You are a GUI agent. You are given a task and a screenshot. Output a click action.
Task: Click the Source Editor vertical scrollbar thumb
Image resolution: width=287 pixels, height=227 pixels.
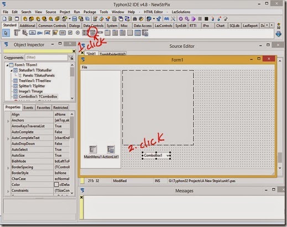(280, 157)
